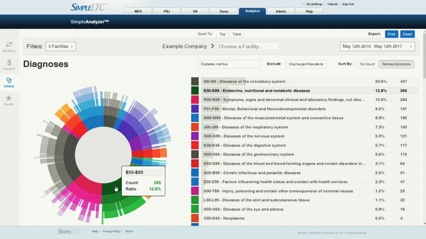Image resolution: width=426 pixels, height=239 pixels.
Task: Expand the 5 Facilities filter dropdown
Action: pos(61,46)
